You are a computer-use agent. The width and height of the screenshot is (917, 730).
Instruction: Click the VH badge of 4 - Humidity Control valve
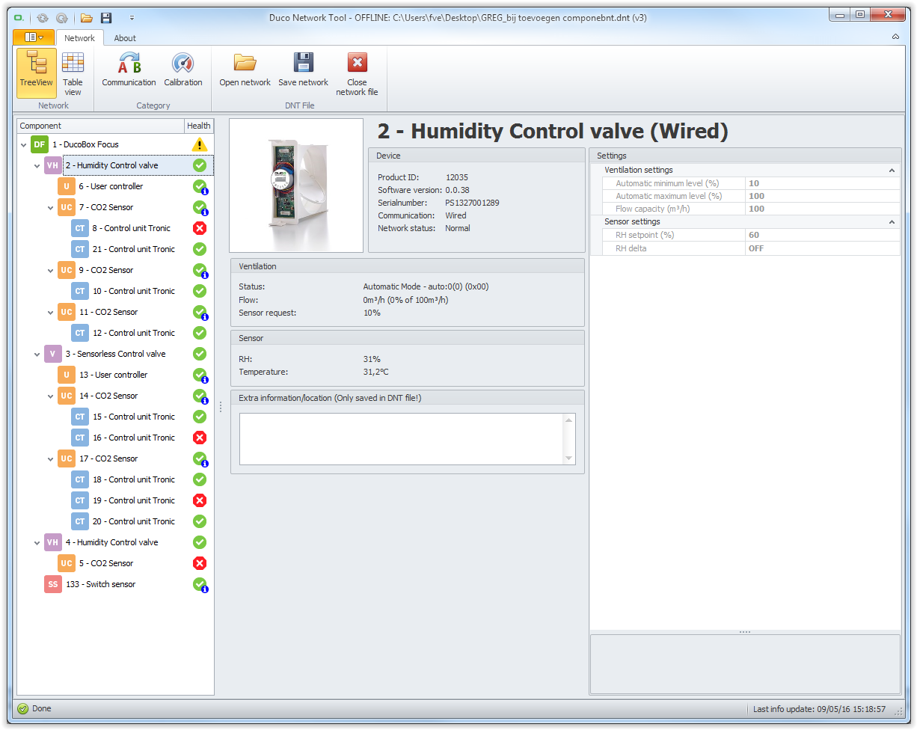click(x=52, y=542)
